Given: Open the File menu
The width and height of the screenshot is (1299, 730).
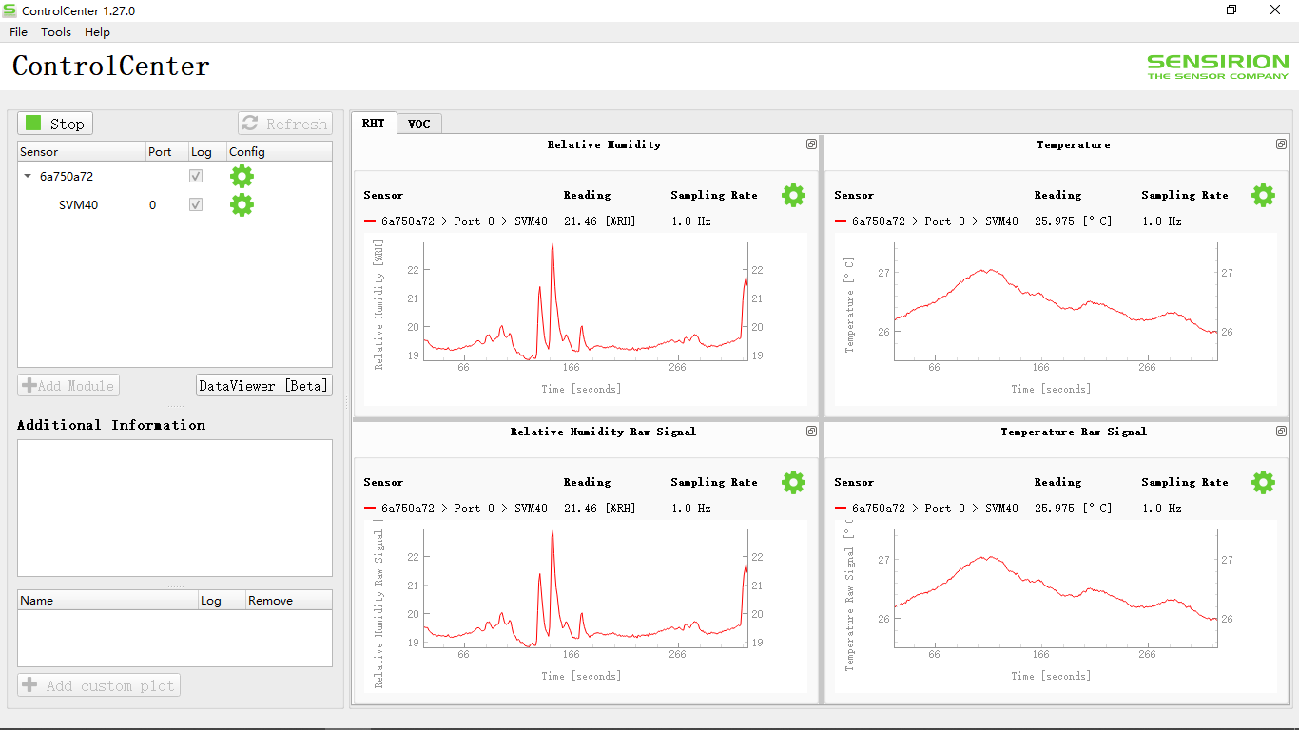Looking at the screenshot, I should 18,31.
